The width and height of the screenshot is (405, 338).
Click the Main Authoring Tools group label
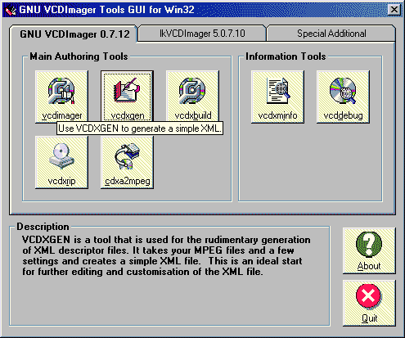pyautogui.click(x=79, y=56)
